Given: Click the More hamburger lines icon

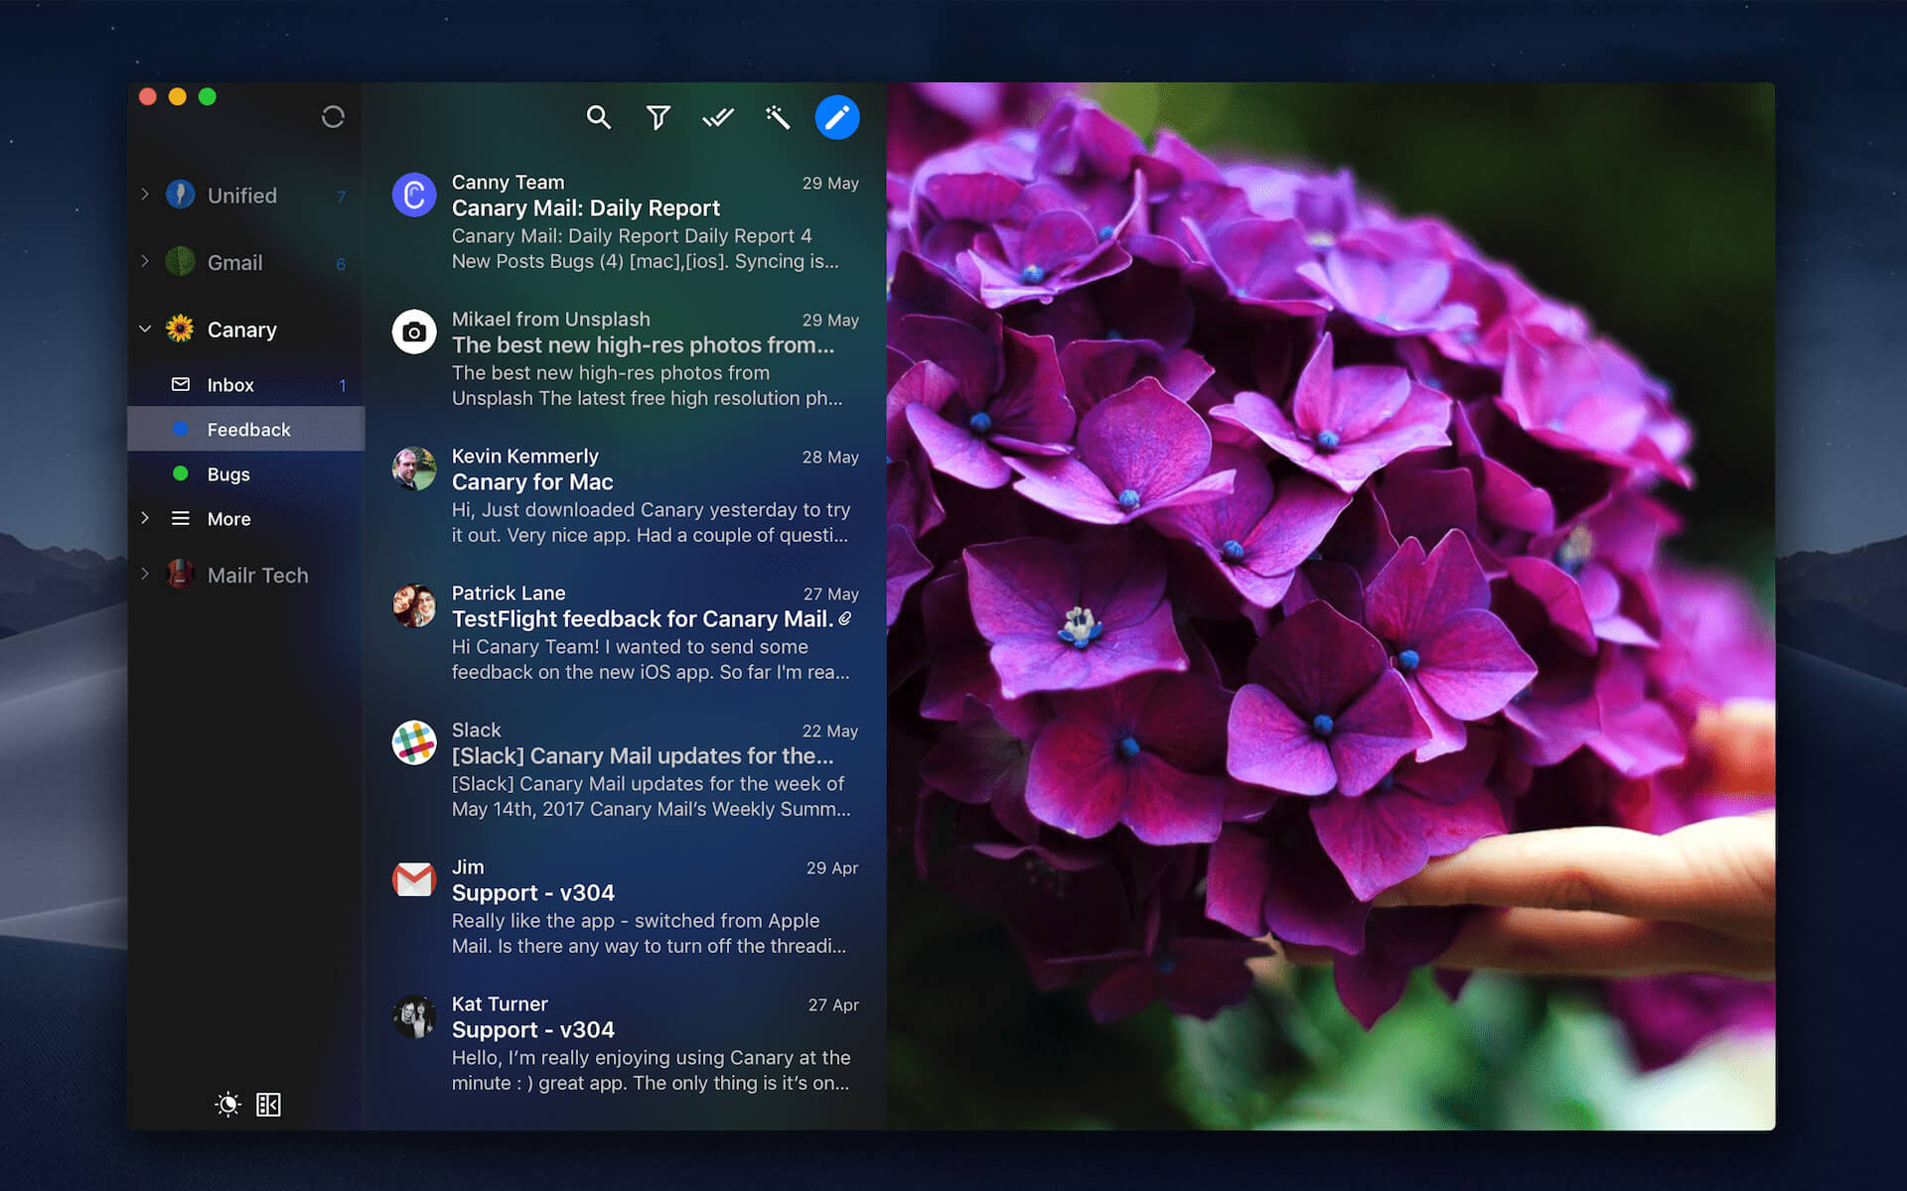Looking at the screenshot, I should pyautogui.click(x=180, y=518).
